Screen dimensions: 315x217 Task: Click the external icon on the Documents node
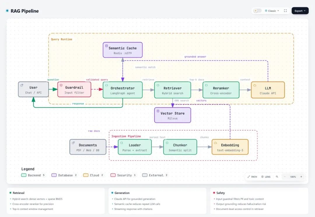pos(73,143)
